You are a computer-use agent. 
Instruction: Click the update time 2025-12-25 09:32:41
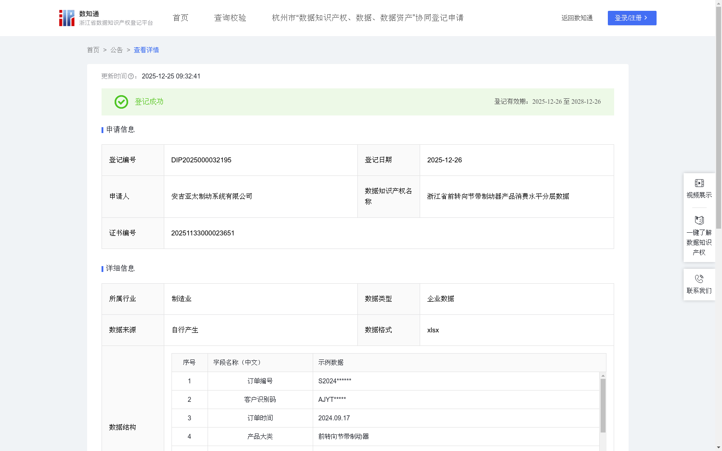pyautogui.click(x=171, y=76)
